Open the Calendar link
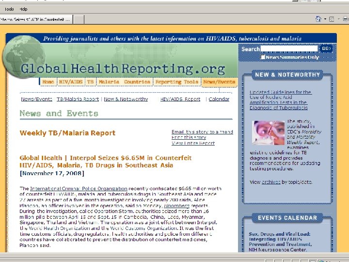 tap(219, 99)
